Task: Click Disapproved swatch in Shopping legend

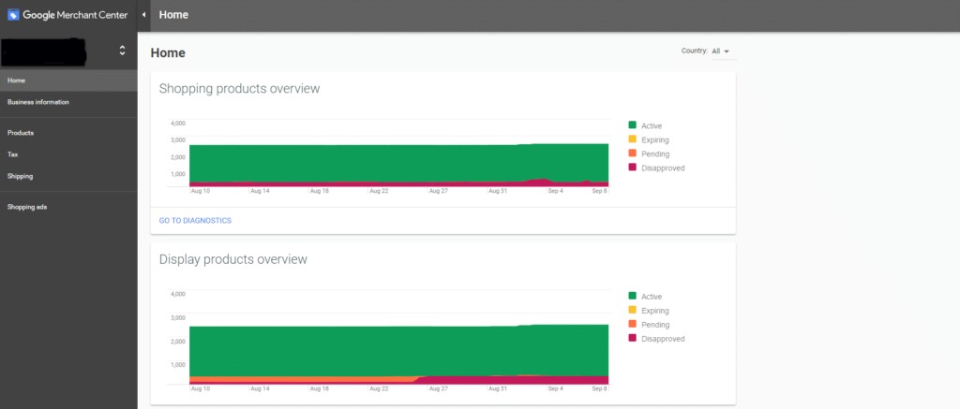Action: [633, 168]
